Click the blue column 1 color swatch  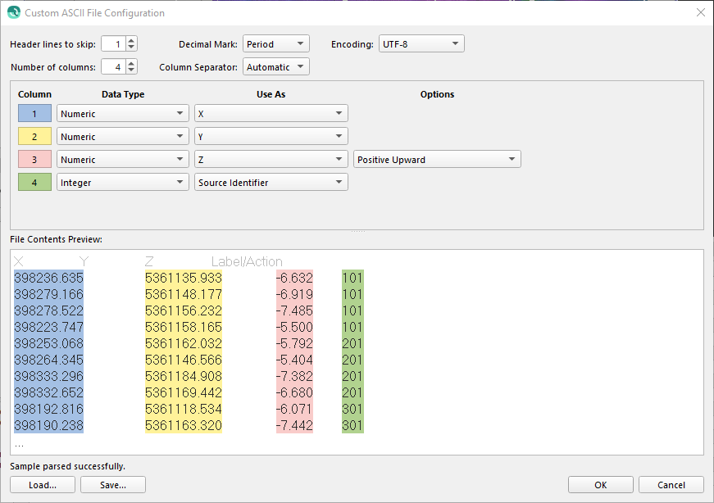34,114
